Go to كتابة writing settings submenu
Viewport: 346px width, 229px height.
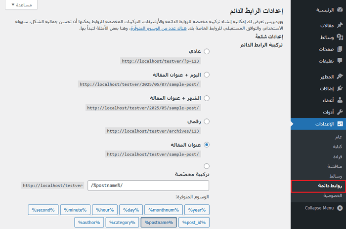point(338,147)
